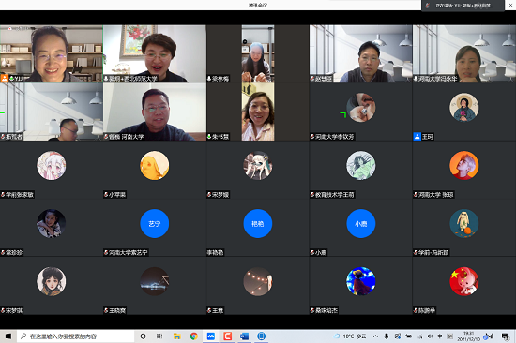Click the muted microphone icon in speaking indicator
Viewport: 516px width, 343px height.
(428, 6)
